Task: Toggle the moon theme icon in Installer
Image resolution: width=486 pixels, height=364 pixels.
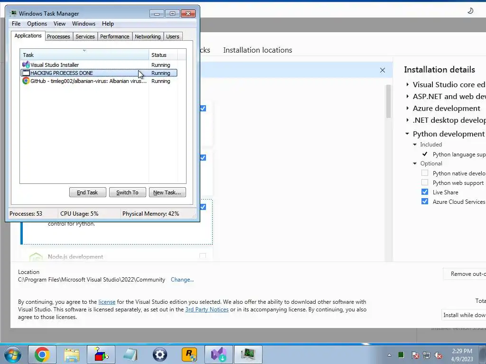Action: (470, 11)
